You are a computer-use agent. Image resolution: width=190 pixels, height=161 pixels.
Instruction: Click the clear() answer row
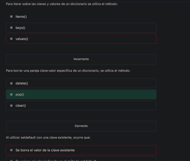(x=81, y=106)
